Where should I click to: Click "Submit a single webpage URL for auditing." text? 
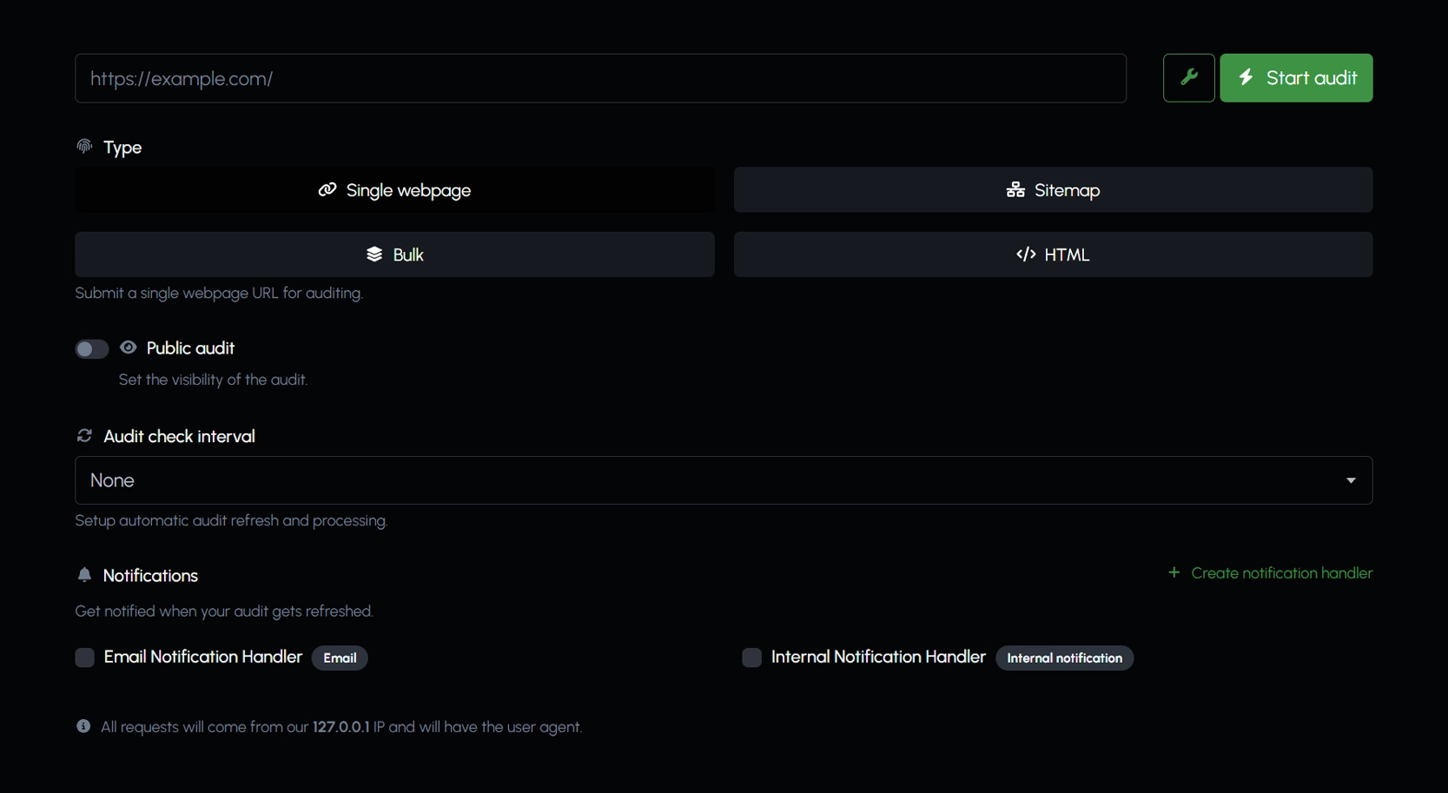219,293
